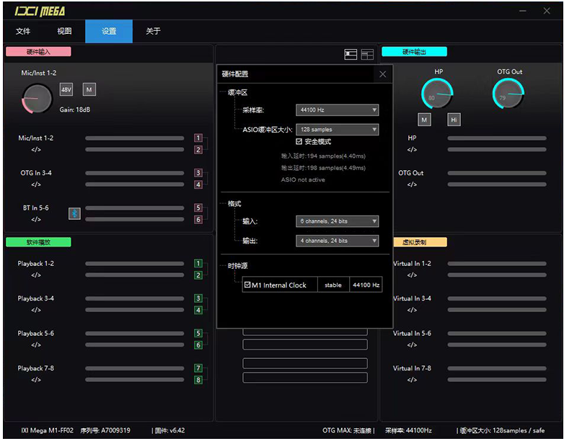Click the </> link icon under Playback 1-2
The image size is (564, 439).
(x=36, y=275)
